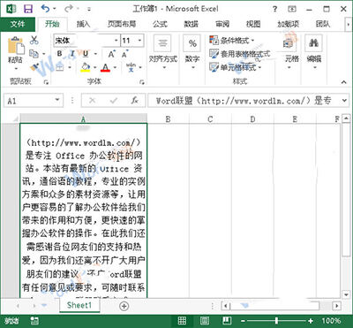Open Cell Styles gallery
353x328 pixels.
point(236,67)
